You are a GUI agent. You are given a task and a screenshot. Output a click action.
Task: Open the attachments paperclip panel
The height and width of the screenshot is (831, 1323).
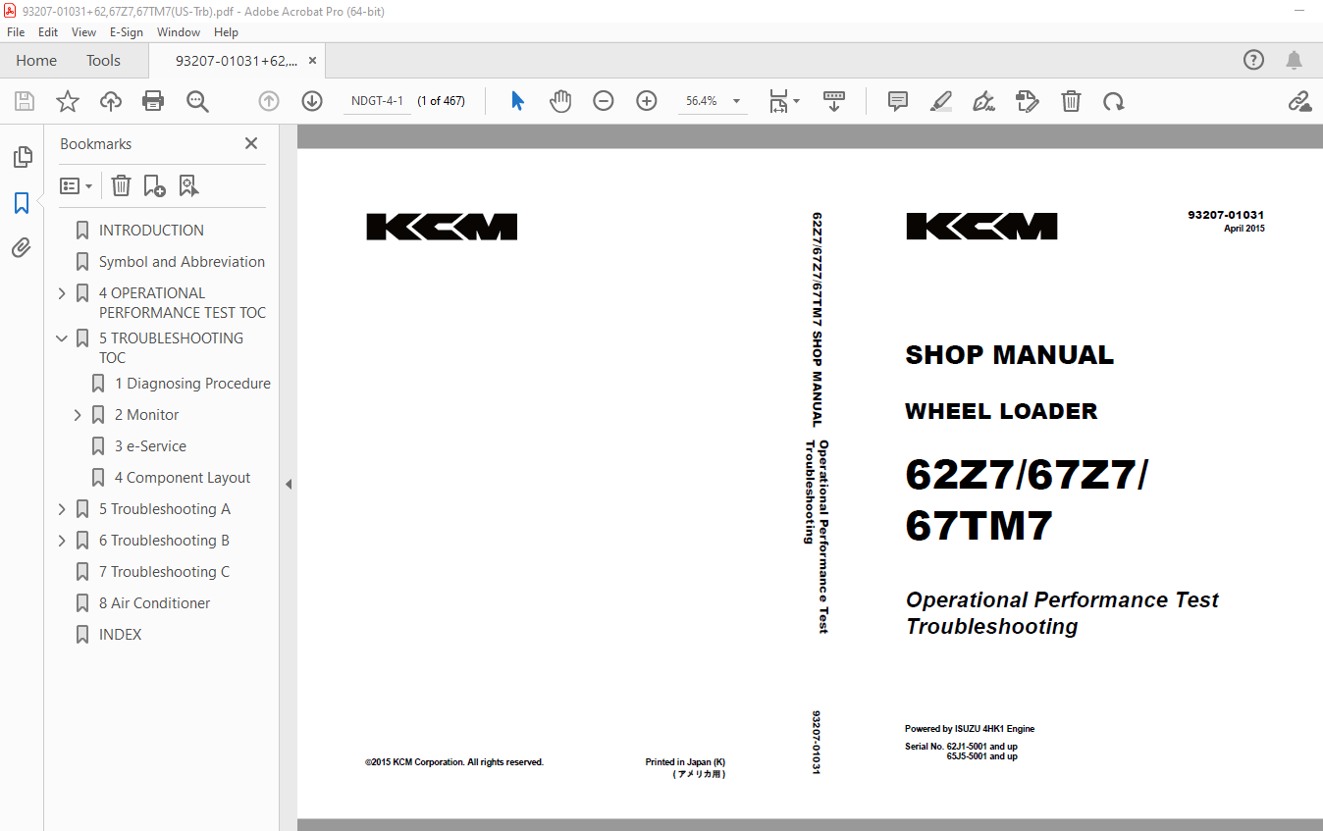tap(22, 248)
